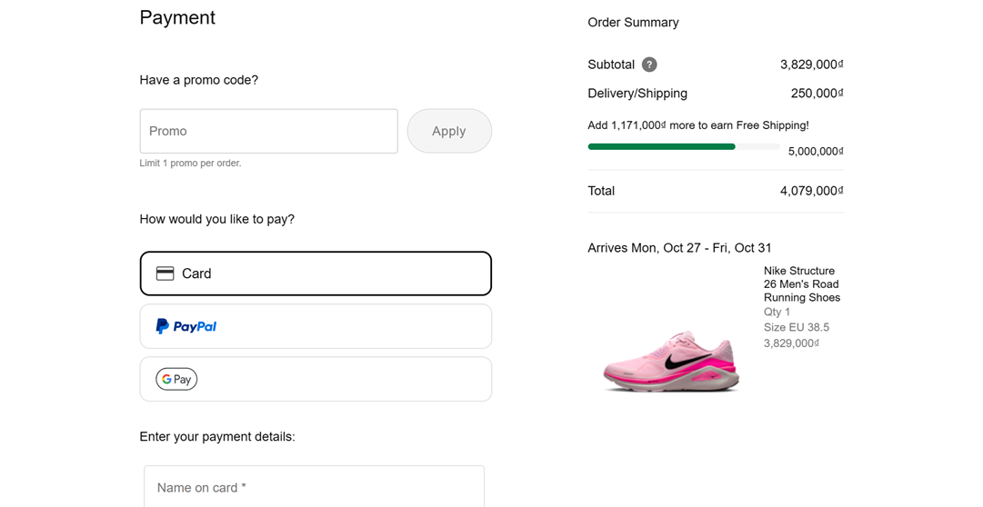Select the Card payment option label
This screenshot has height=507, width=983.
196,273
